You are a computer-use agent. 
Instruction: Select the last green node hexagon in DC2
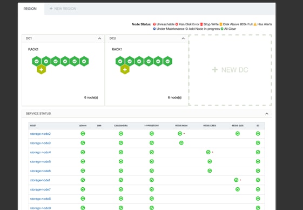tap(167, 61)
